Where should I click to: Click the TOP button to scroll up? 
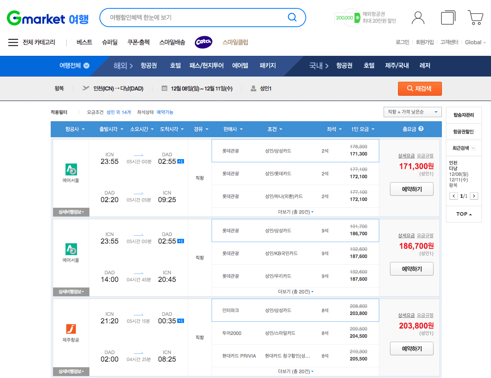pyautogui.click(x=464, y=214)
